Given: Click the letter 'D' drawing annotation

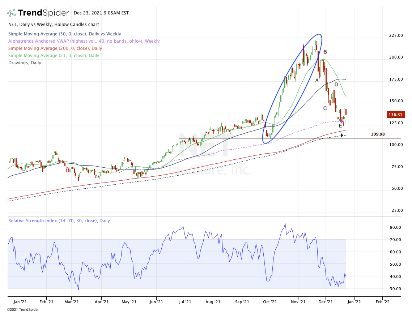Looking at the screenshot, I should [x=336, y=84].
